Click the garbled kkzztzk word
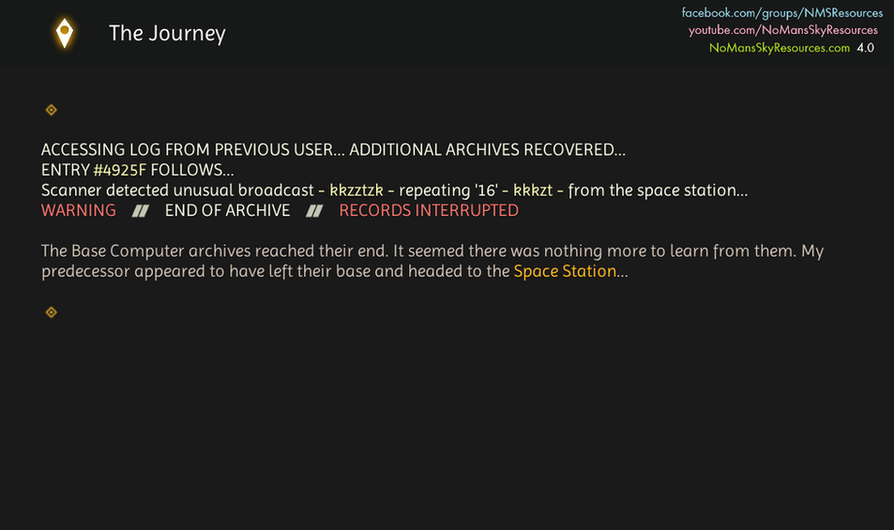Viewport: 894px width, 530px height. click(356, 190)
